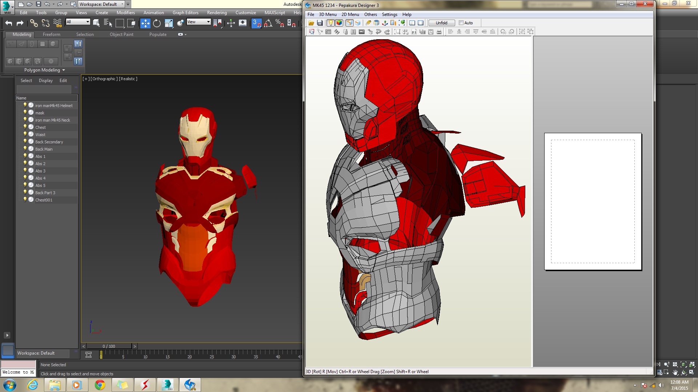This screenshot has height=392, width=698.
Task: Open the 2D Menu in Pepakura
Action: (x=350, y=15)
